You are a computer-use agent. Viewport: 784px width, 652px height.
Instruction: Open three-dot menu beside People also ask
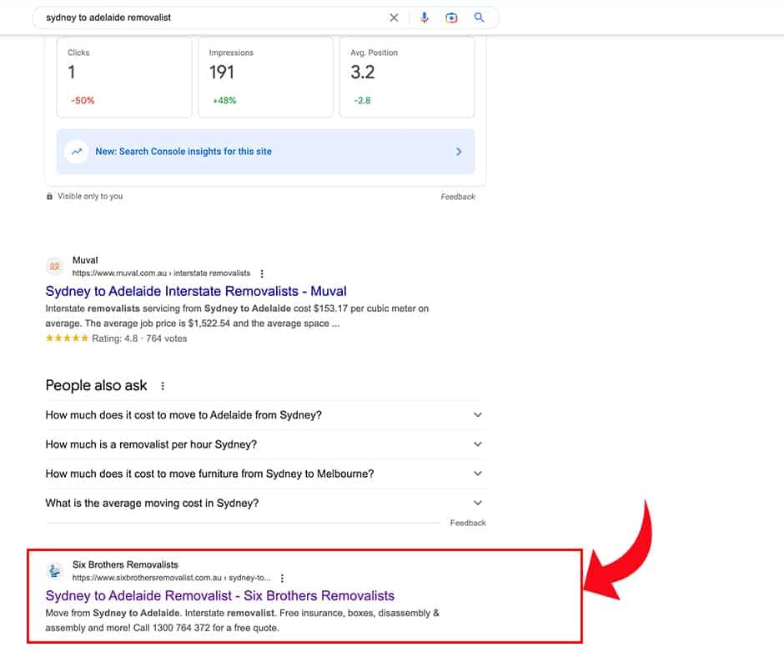tap(163, 386)
